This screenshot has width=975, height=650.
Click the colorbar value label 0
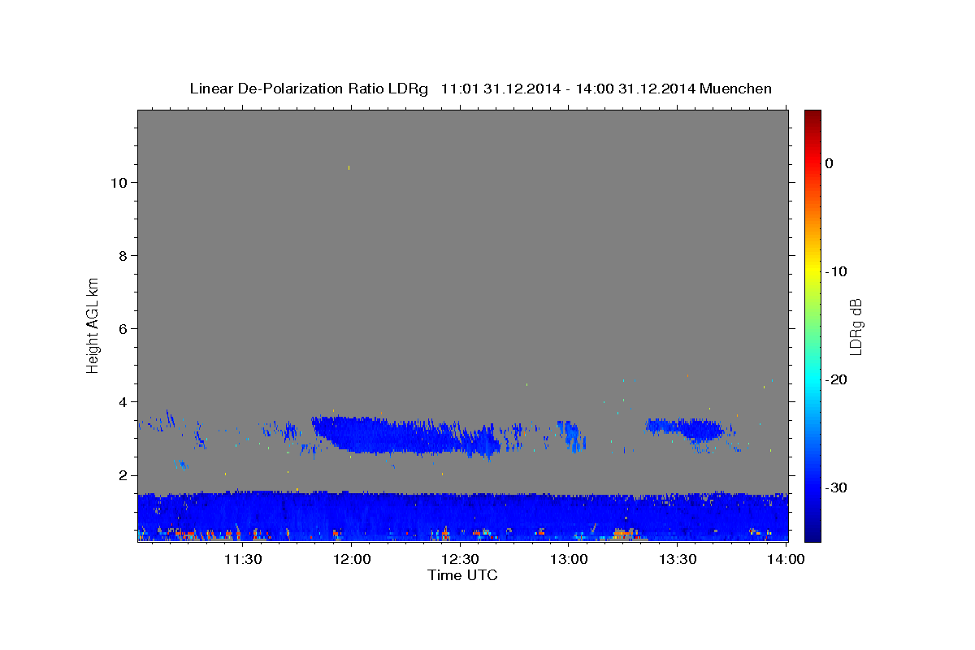pos(830,163)
